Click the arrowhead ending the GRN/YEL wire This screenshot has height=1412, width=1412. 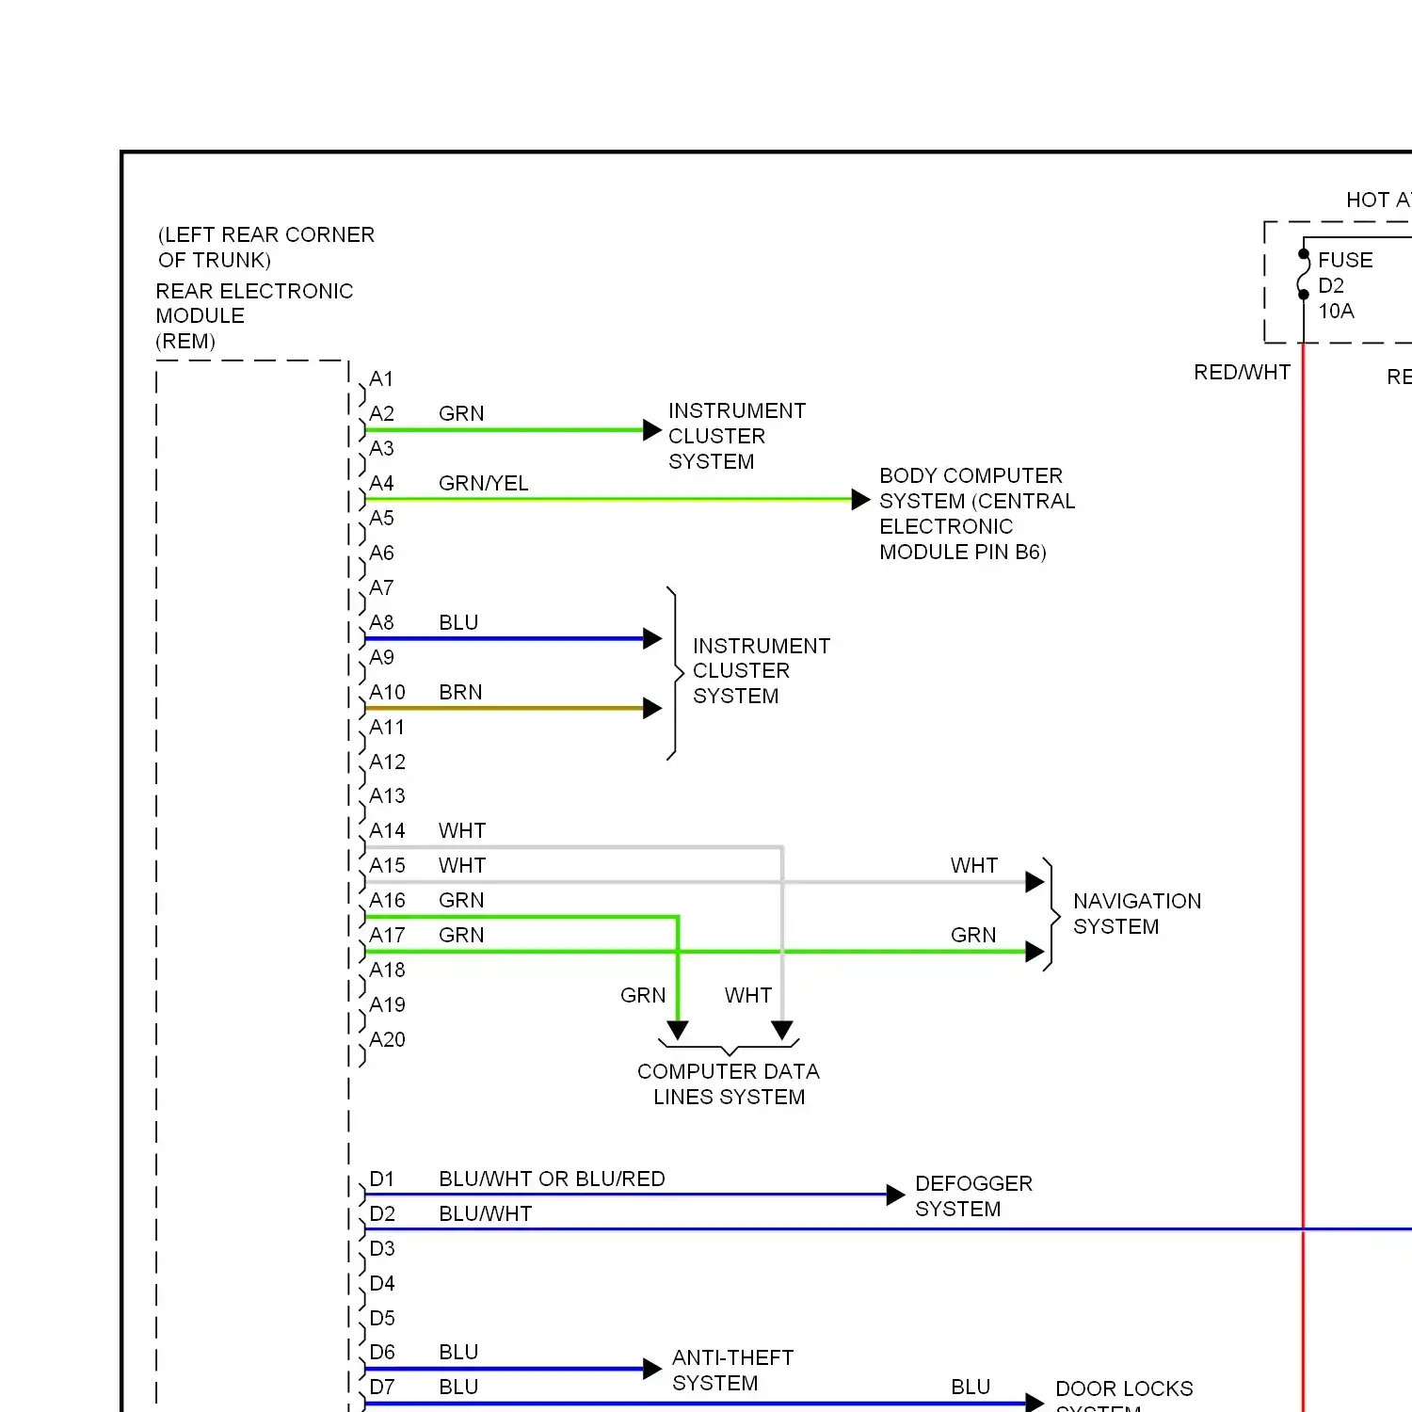(860, 500)
